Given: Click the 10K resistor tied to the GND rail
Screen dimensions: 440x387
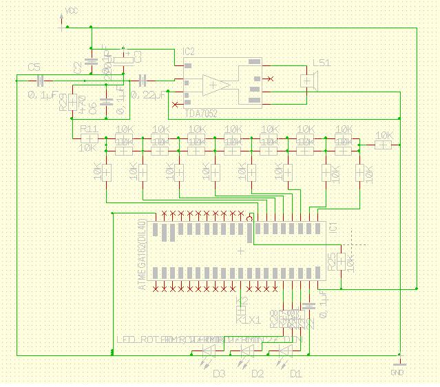Looking at the screenshot, I should pyautogui.click(x=384, y=145).
